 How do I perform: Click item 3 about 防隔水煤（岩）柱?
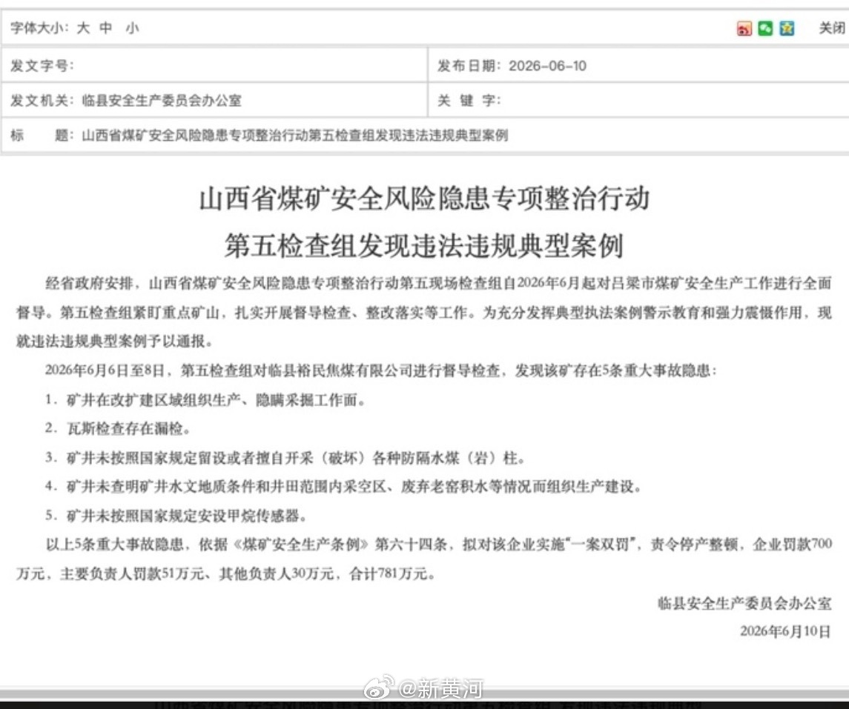[285, 458]
